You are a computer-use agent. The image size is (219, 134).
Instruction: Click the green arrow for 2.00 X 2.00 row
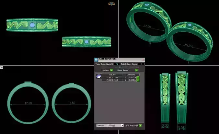(x=138, y=80)
